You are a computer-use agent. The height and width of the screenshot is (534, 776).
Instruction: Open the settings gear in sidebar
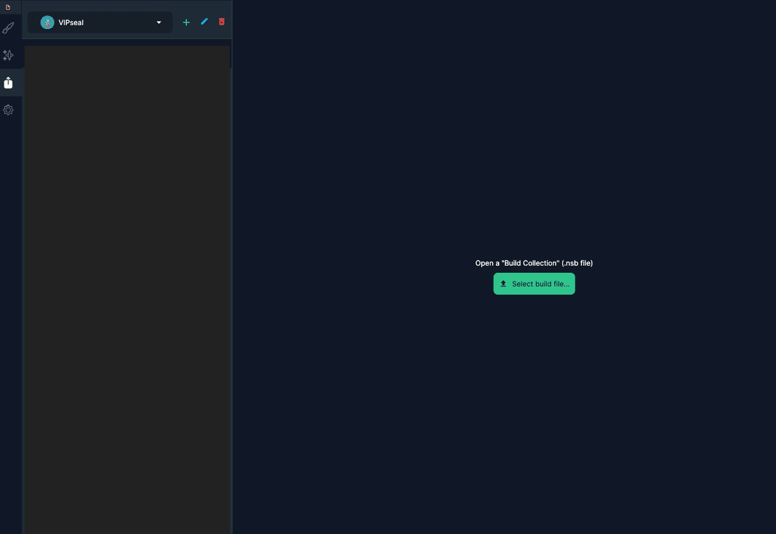tap(8, 110)
